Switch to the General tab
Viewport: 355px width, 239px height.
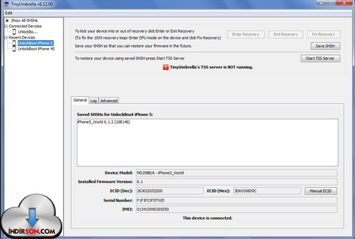click(80, 100)
